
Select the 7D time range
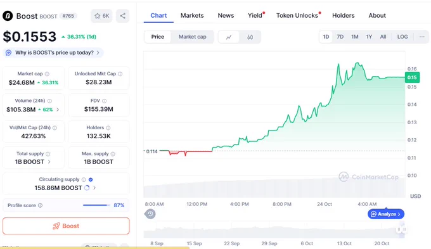click(340, 37)
